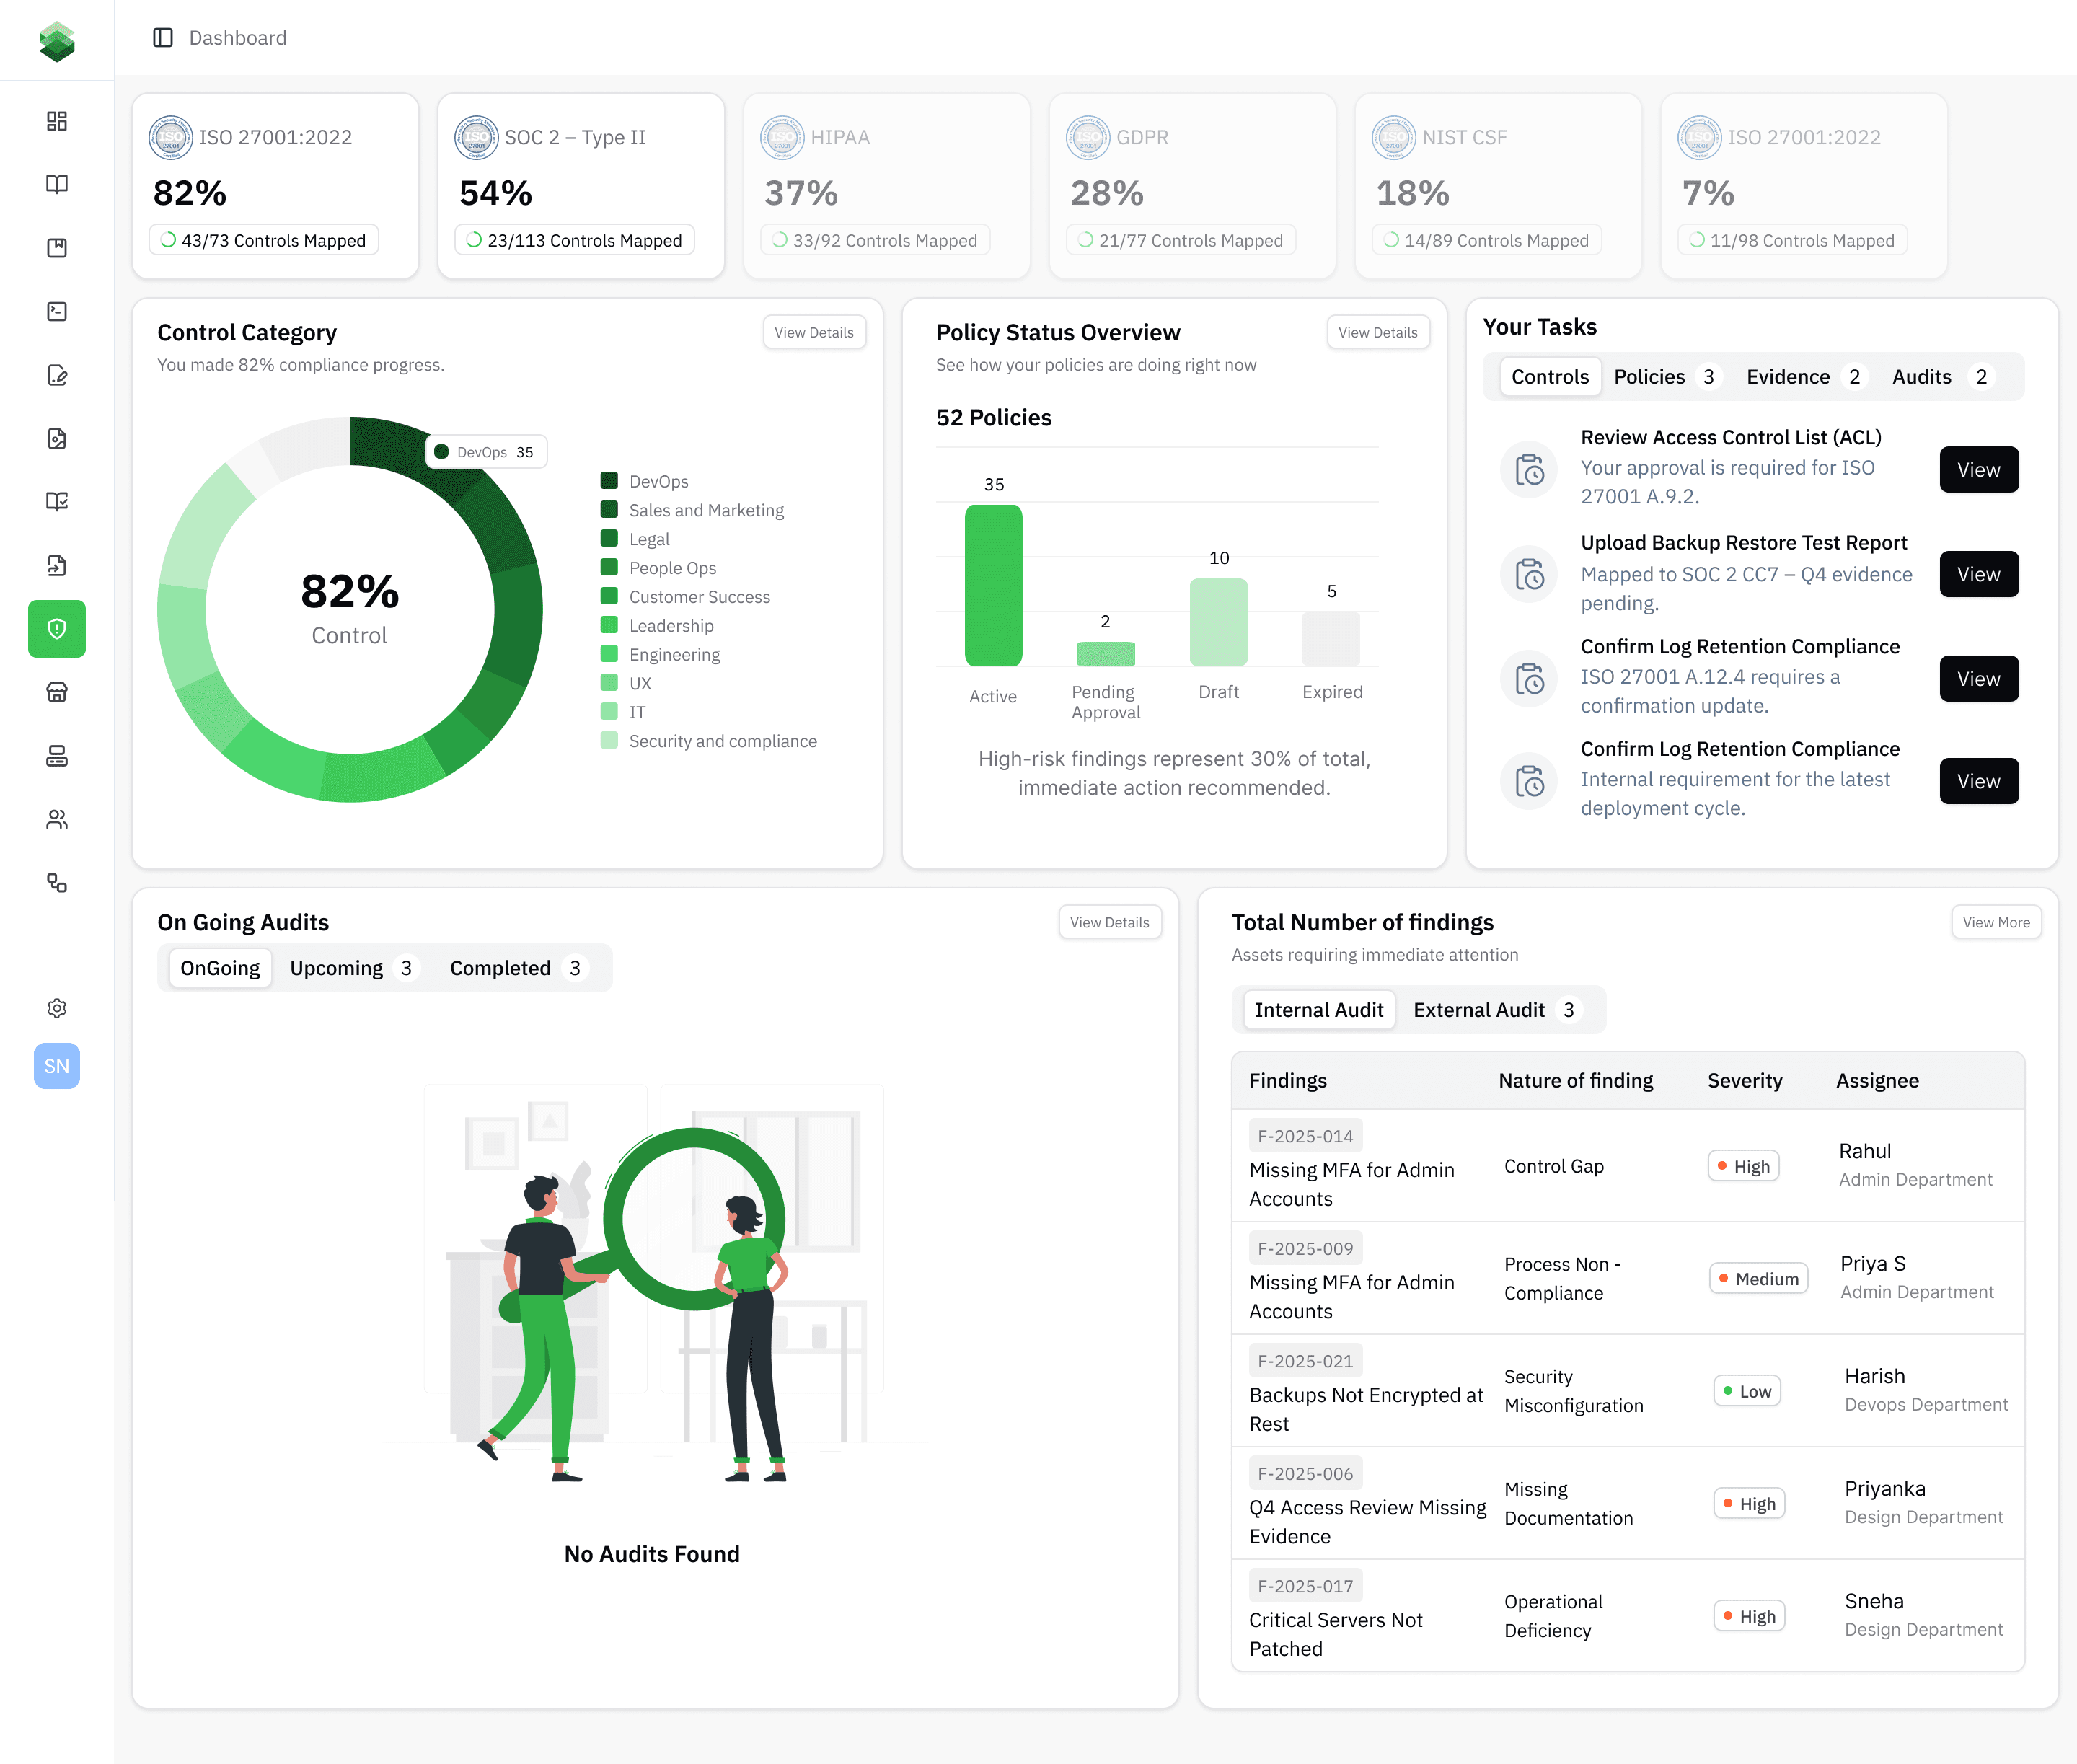Click the SN avatar badge
Screen dimensions: 2077x1764
[57, 1066]
